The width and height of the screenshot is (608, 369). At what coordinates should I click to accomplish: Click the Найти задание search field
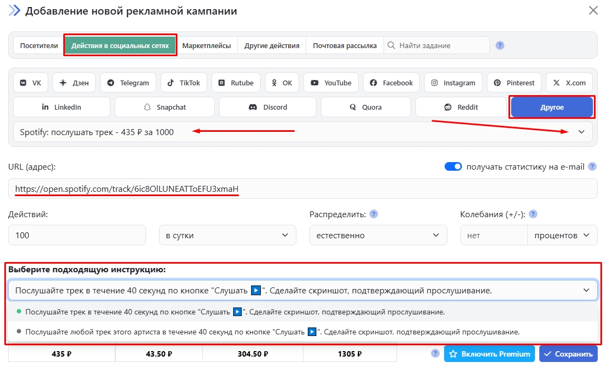441,45
